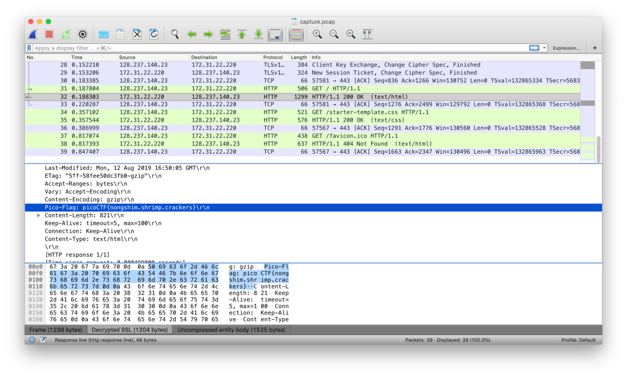Select packet 31 GET / HTTP/1.1
The width and height of the screenshot is (627, 377).
pyautogui.click(x=303, y=89)
